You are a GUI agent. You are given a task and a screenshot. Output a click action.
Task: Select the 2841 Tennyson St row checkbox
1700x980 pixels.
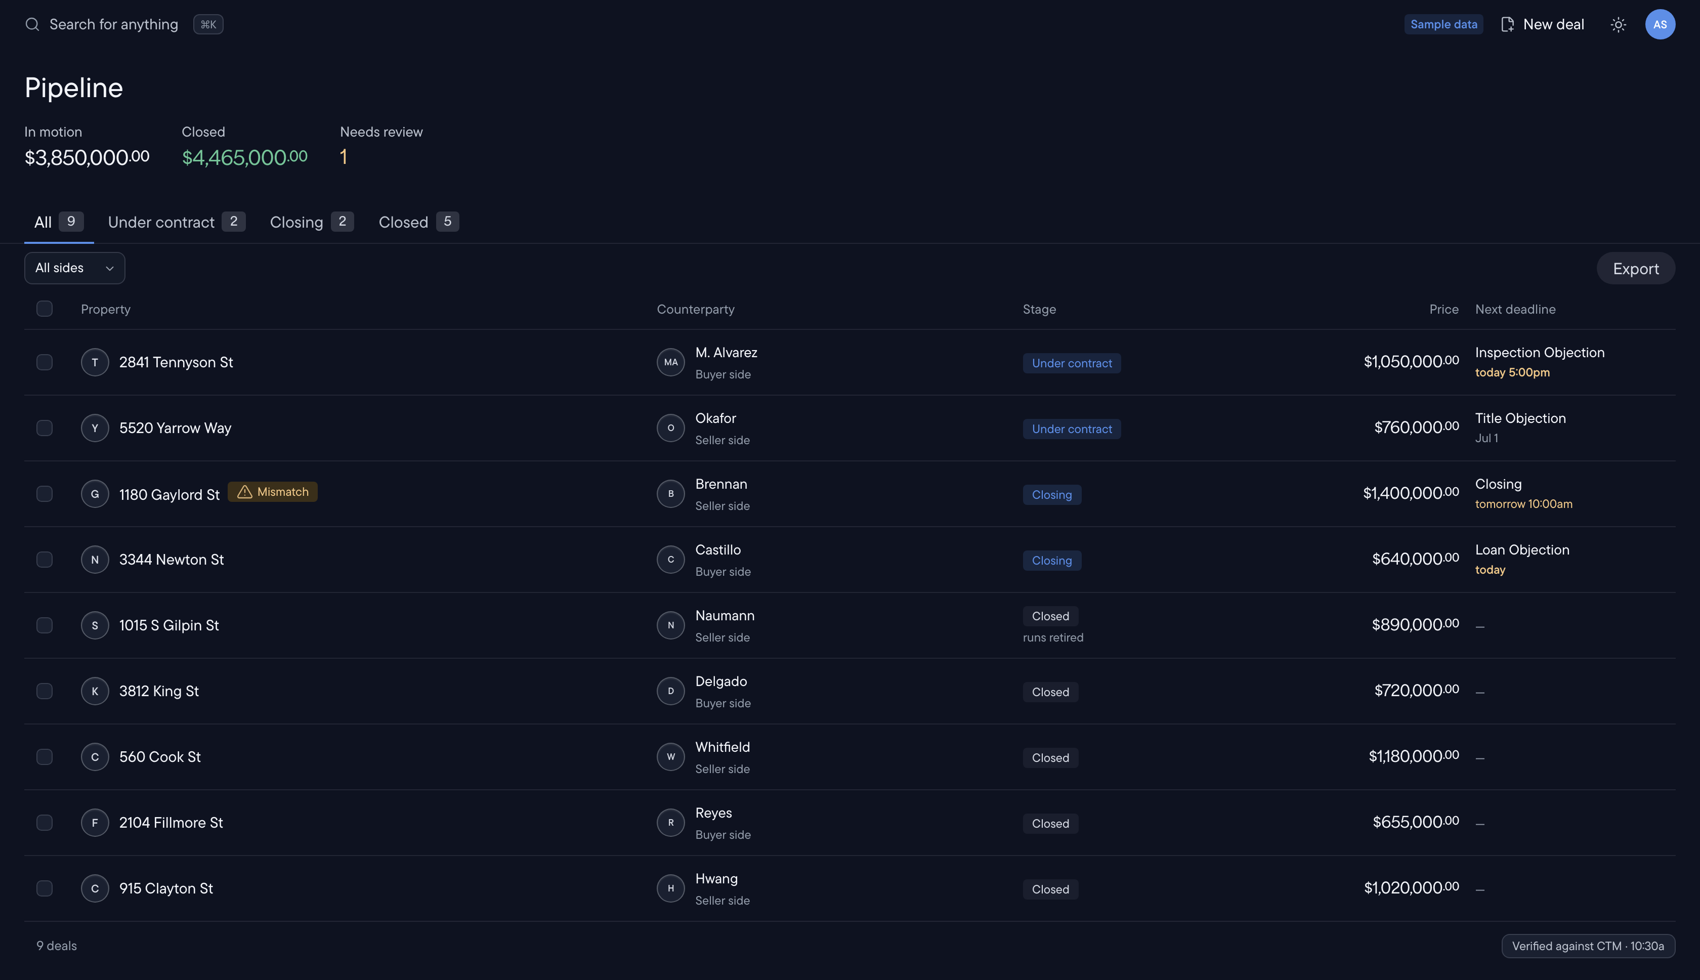[x=45, y=362]
